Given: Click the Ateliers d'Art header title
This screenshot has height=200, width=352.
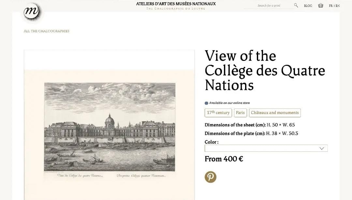Looking at the screenshot, I should pyautogui.click(x=176, y=4).
